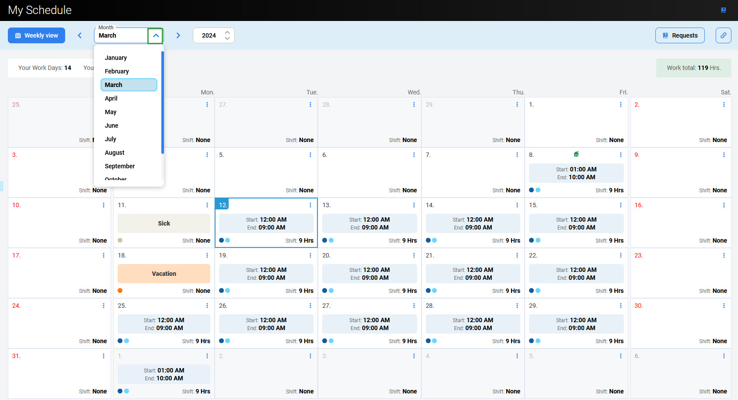Select January from the month list
Viewport: 738px width, 400px height.
(x=116, y=58)
